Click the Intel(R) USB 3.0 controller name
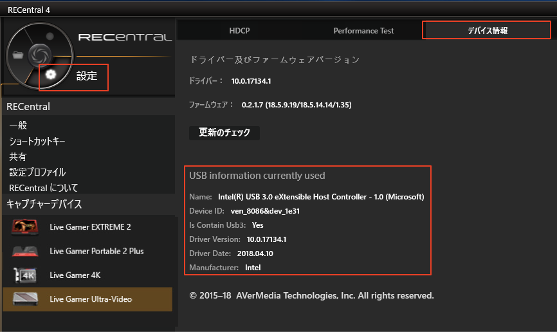The width and height of the screenshot is (557, 332). 321,197
